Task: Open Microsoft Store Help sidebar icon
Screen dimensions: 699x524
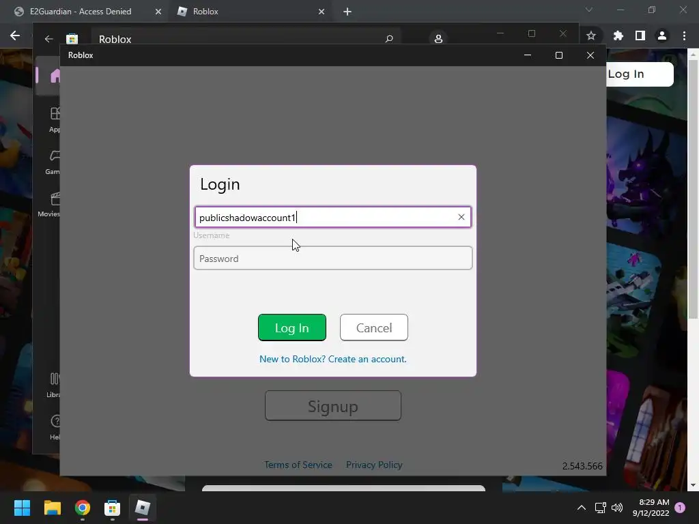Action: click(x=55, y=427)
